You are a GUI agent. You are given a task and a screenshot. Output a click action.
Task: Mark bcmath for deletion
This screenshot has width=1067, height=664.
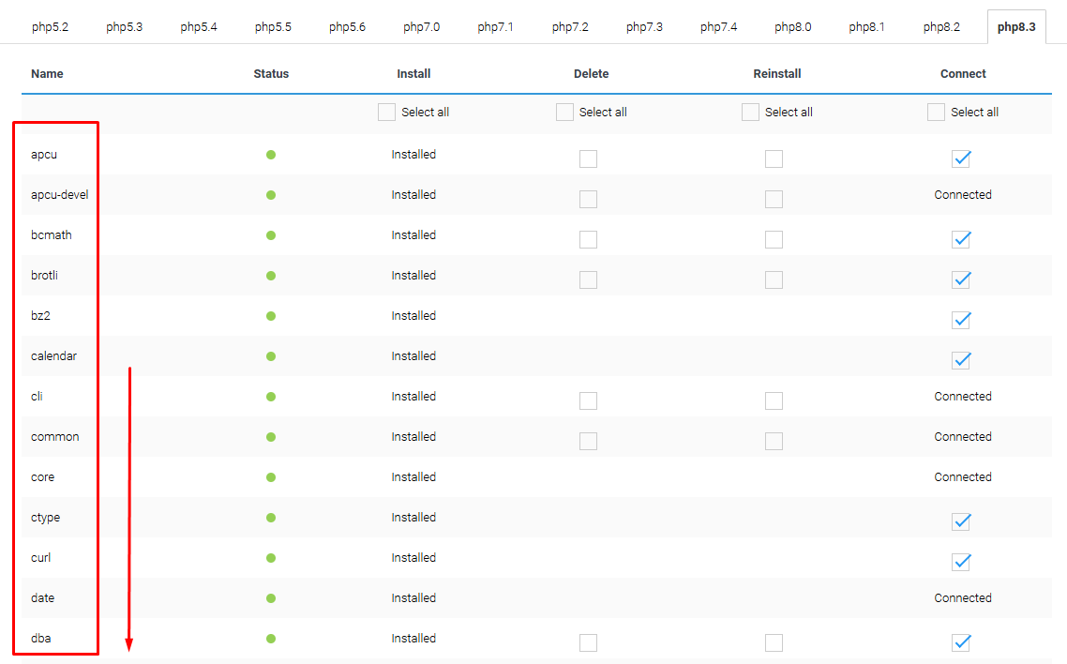point(588,239)
